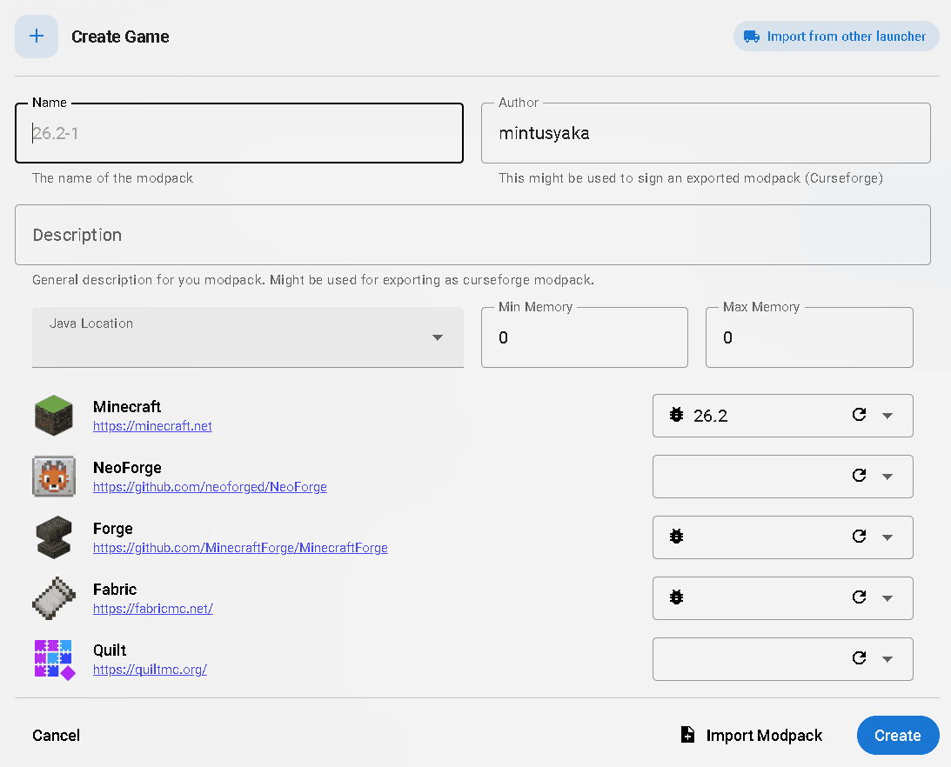Click the Create button

898,736
